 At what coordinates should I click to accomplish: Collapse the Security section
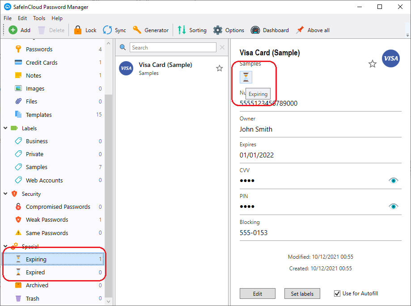click(5, 194)
